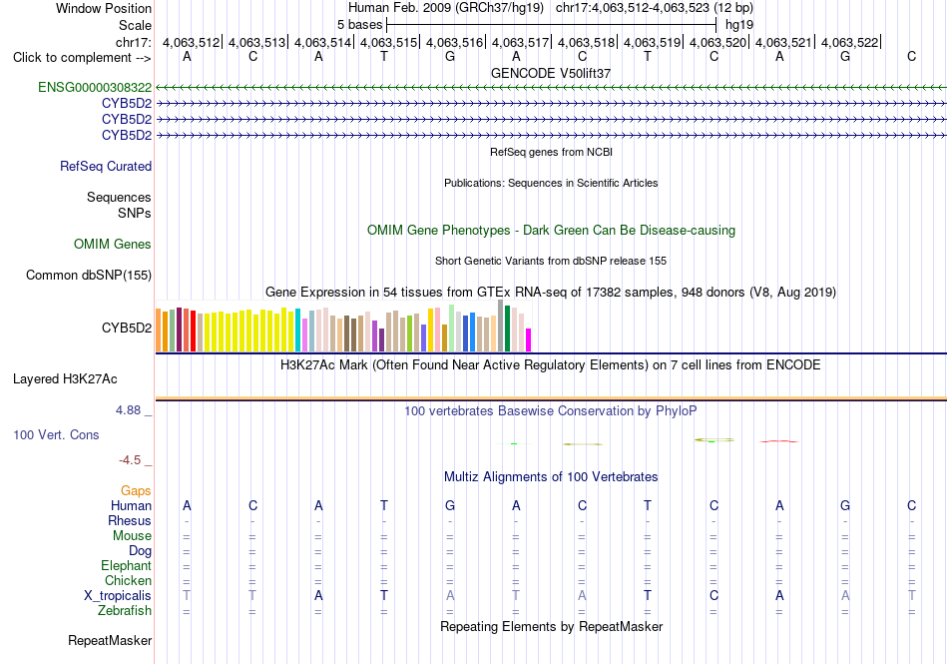
Task: Open the OMIM Gene Phenotypes track title
Action: tap(551, 230)
